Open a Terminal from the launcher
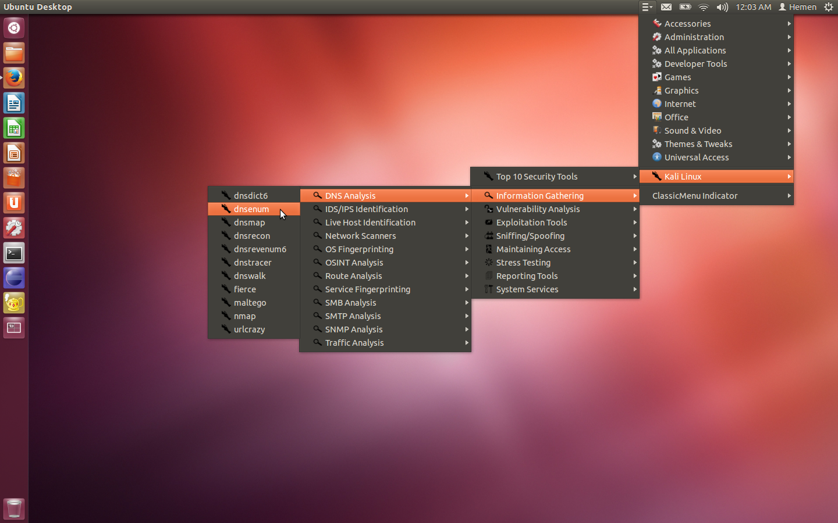Screen dimensions: 838x523 pos(14,253)
